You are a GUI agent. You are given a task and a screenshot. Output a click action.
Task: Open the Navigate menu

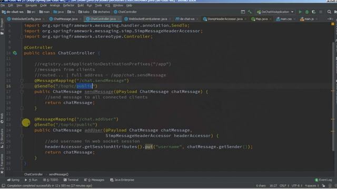click(x=31, y=5)
